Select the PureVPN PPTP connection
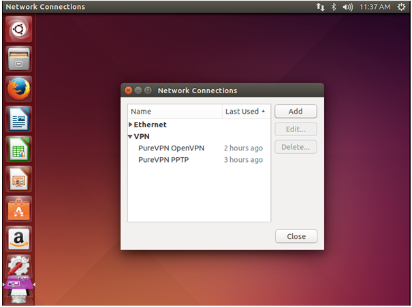The width and height of the screenshot is (412, 307). tap(199, 160)
